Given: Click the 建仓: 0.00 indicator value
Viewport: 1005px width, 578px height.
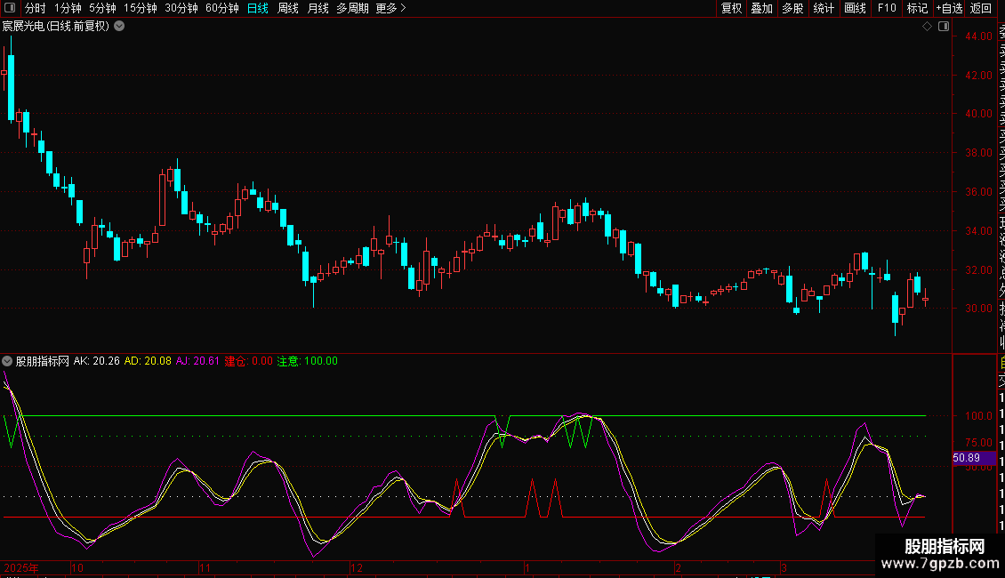Looking at the screenshot, I should 248,361.
